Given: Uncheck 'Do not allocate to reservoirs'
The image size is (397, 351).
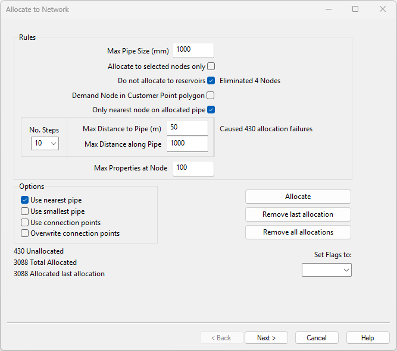Looking at the screenshot, I should click(211, 81).
